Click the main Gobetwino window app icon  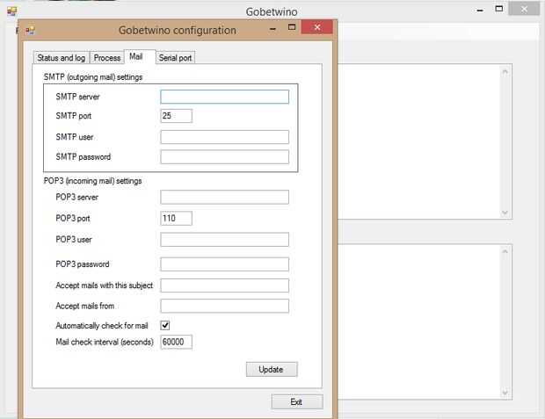(x=11, y=11)
